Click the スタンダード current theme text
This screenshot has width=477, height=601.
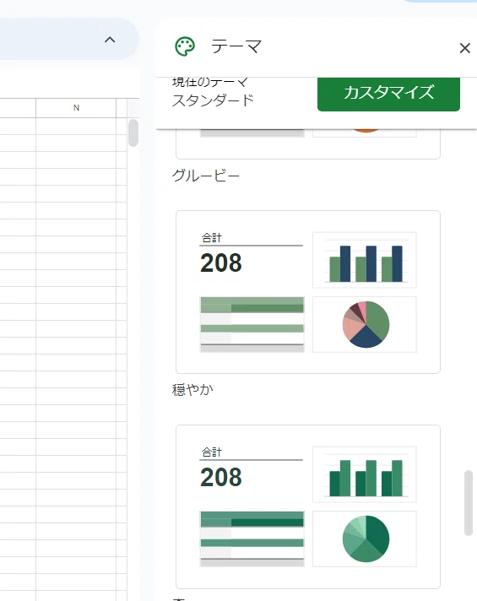click(213, 100)
